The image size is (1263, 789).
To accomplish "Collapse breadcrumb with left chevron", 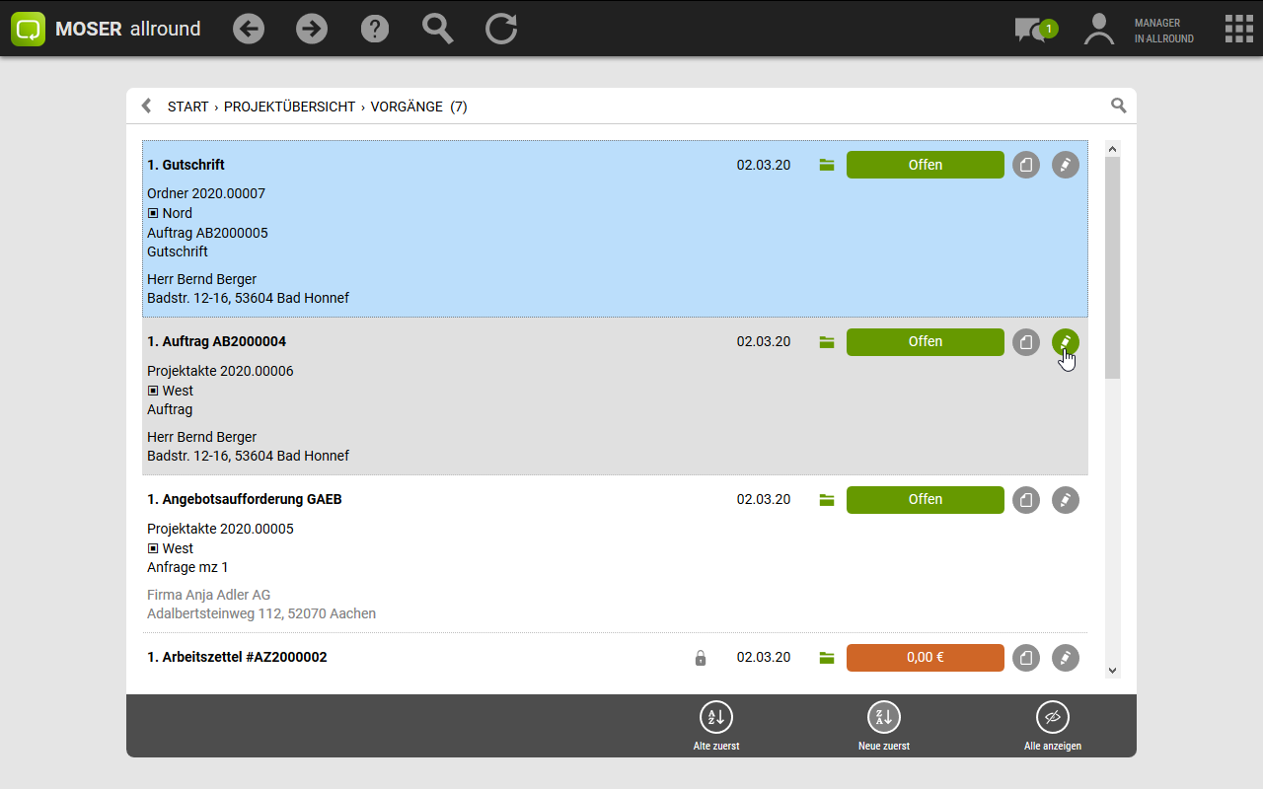I will [x=147, y=106].
